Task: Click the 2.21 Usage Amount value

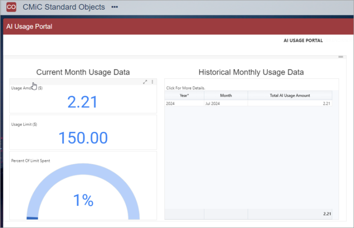Action: [x=82, y=102]
